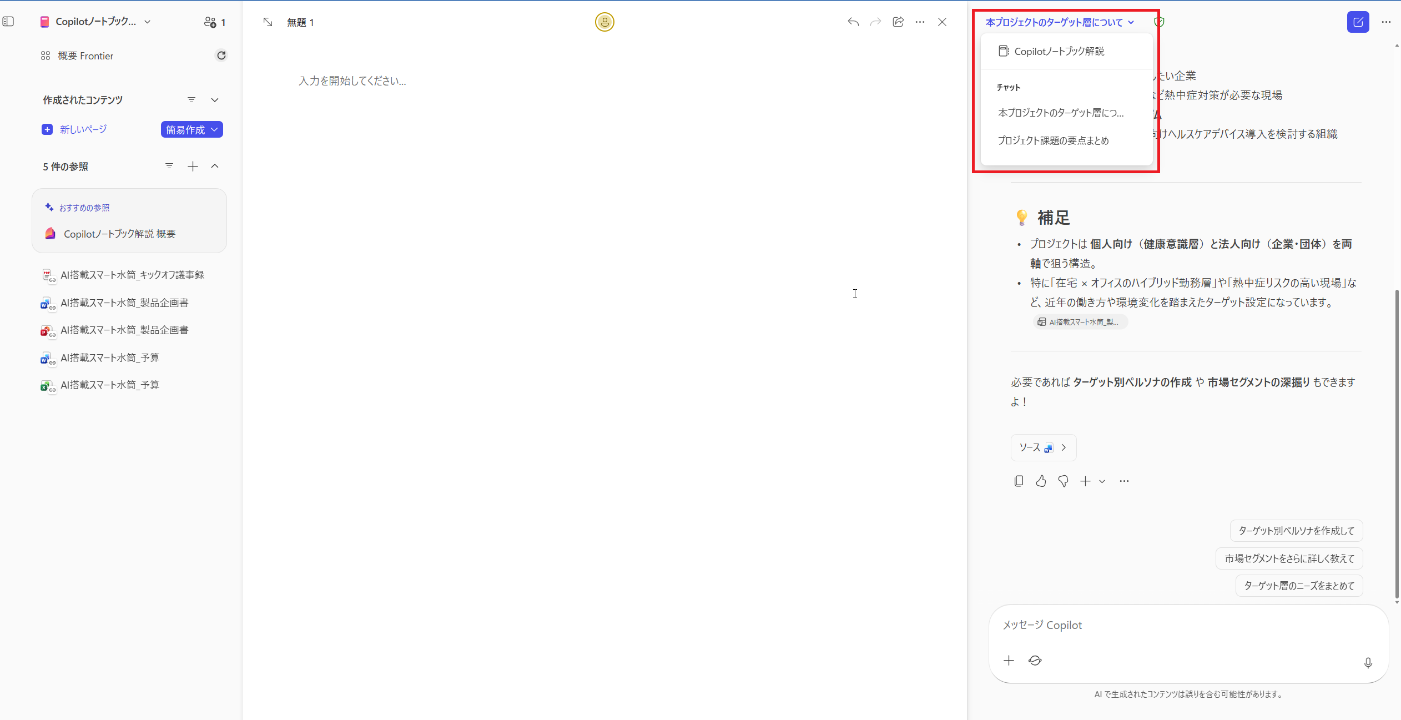Click the plus icon in the message box

click(1008, 660)
